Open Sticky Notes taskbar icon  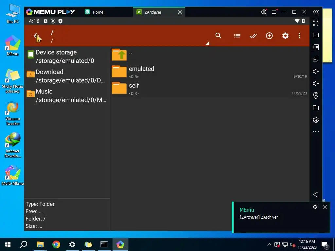click(x=88, y=244)
